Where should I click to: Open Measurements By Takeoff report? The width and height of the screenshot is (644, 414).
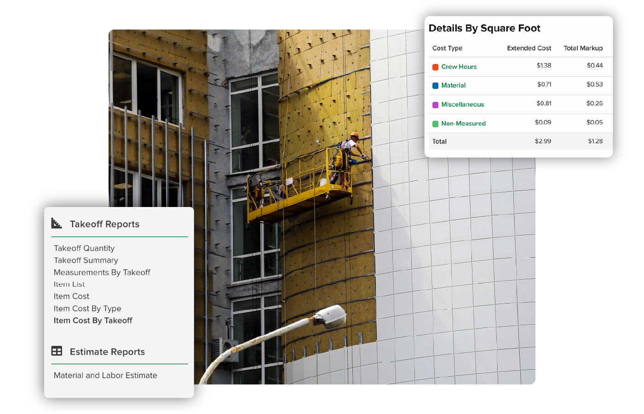coord(102,272)
